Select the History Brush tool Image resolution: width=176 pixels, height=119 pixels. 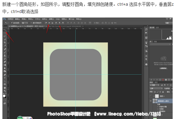5,59
